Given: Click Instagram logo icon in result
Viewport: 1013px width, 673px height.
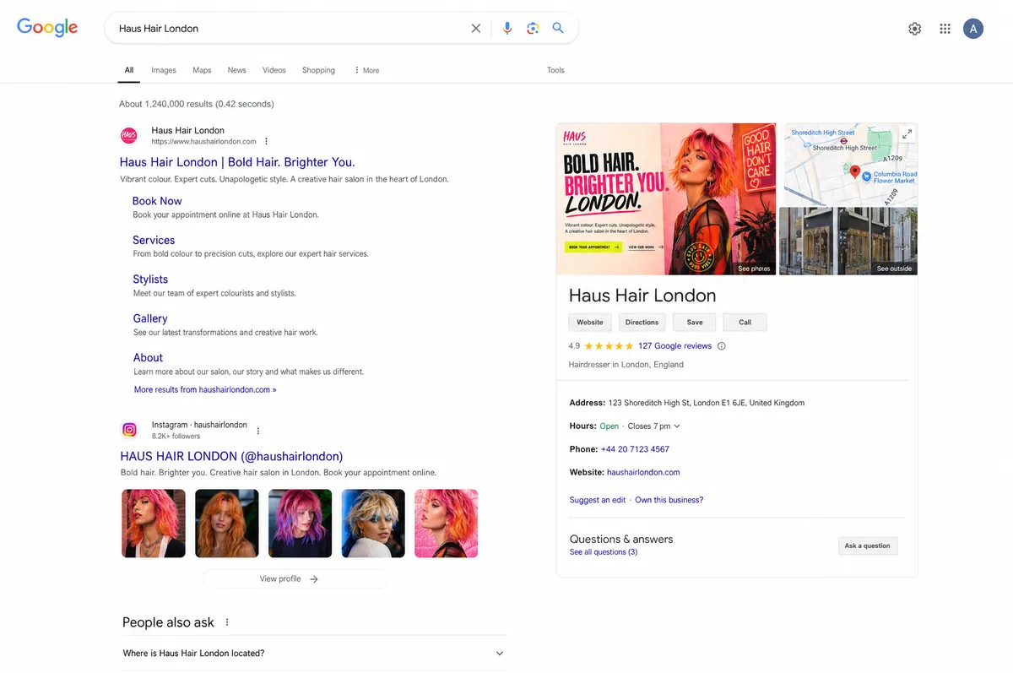Looking at the screenshot, I should tap(129, 430).
